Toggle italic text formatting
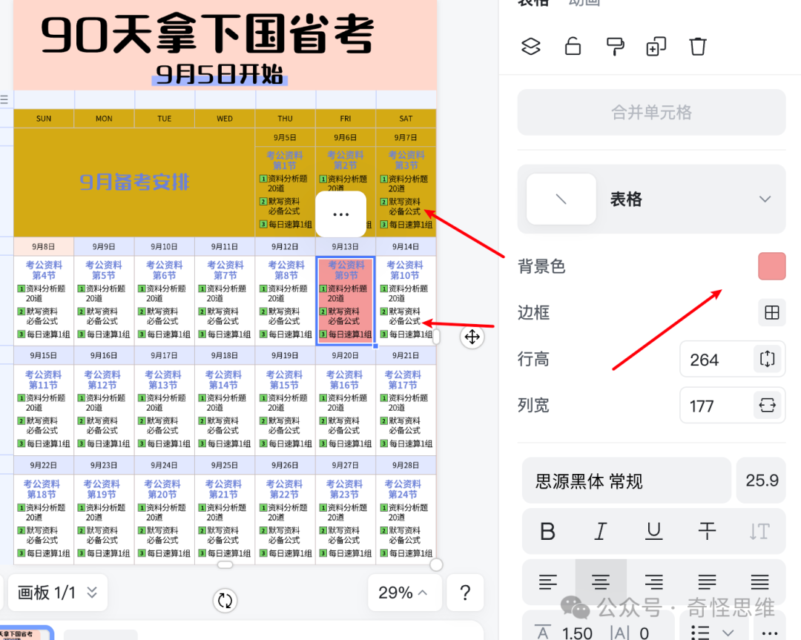 pyautogui.click(x=601, y=532)
